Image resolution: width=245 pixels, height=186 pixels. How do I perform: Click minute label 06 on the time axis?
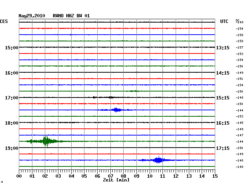[x=97, y=176]
